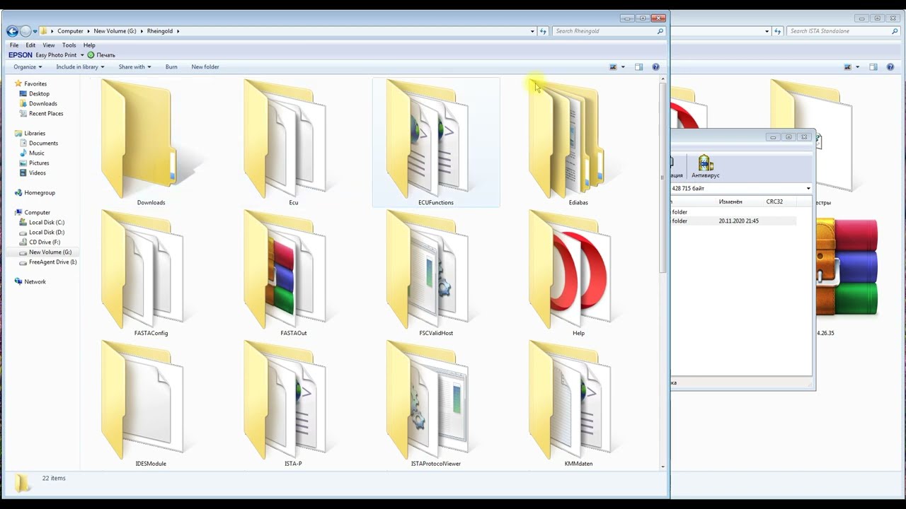The image size is (906, 509).
Task: Sort archive list by Изменён column
Action: [x=730, y=202]
